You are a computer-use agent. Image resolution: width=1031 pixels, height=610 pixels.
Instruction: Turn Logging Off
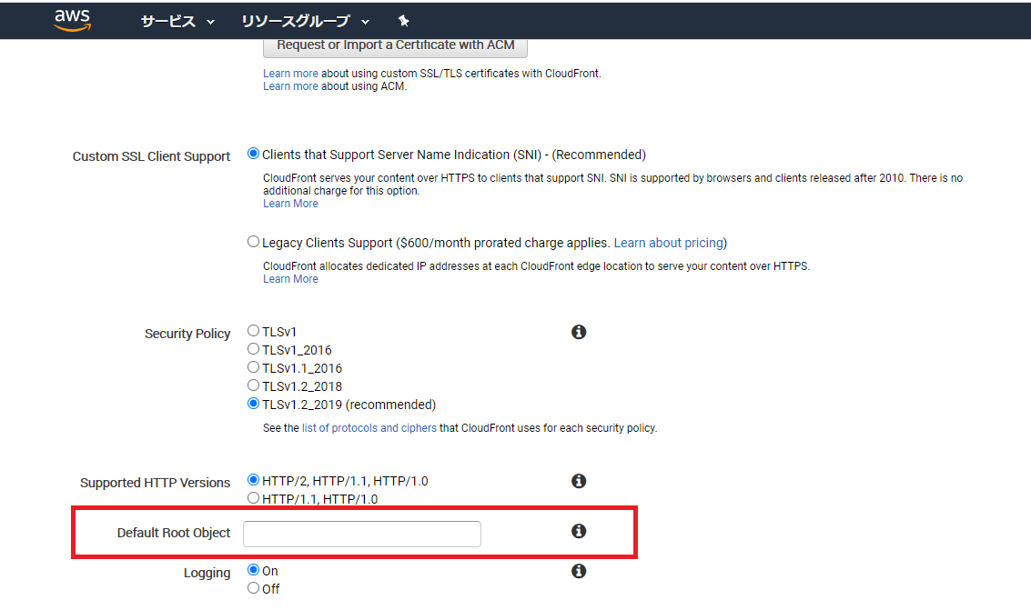click(x=253, y=588)
